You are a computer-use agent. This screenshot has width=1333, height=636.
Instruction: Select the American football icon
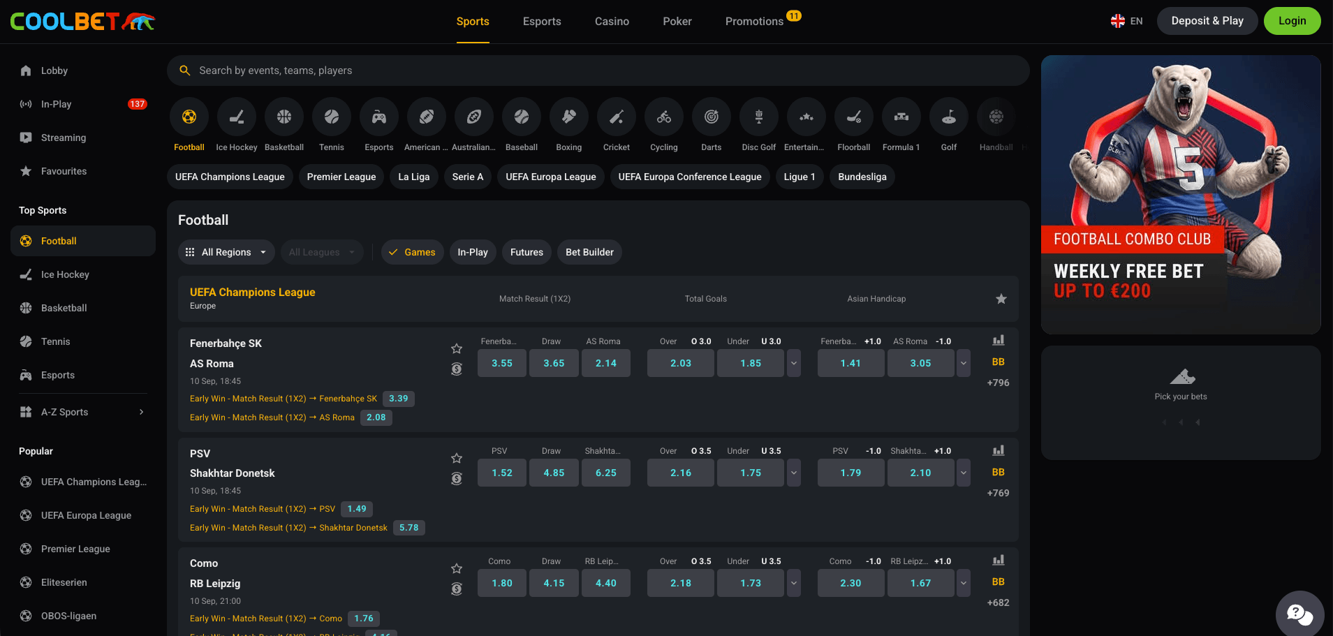pos(427,117)
